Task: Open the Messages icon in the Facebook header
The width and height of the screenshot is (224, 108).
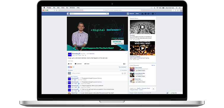Action: point(145,14)
